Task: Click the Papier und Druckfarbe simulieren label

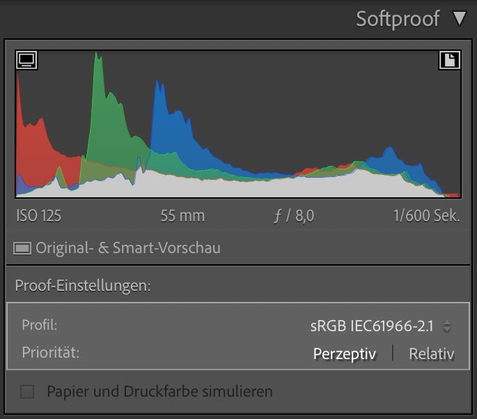Action: point(159,392)
